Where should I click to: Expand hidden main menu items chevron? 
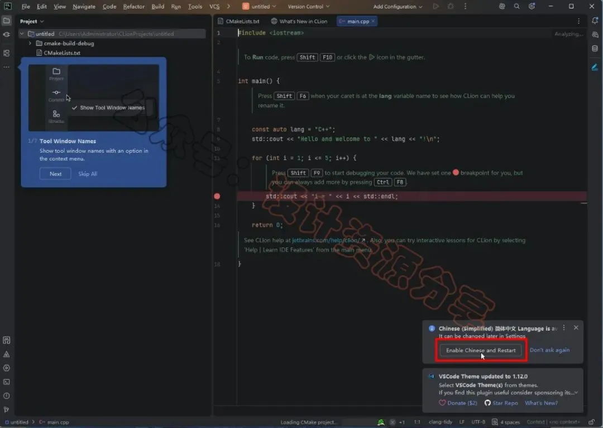click(228, 6)
